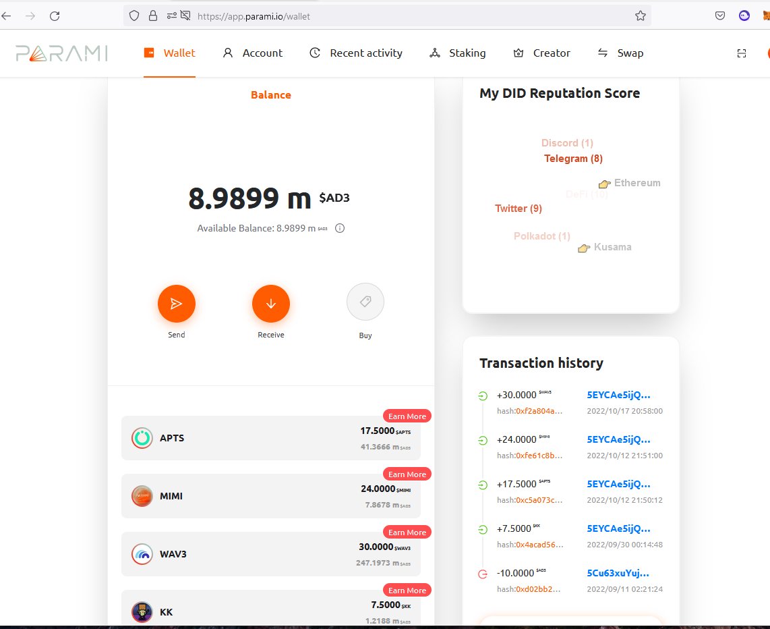Image resolution: width=770 pixels, height=629 pixels.
Task: Open hash 0xf2a804a transaction link
Action: point(539,411)
